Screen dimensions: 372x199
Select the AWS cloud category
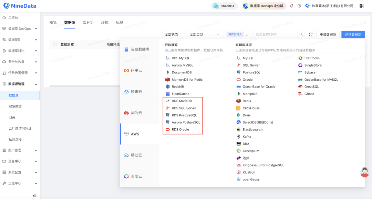tap(139, 134)
